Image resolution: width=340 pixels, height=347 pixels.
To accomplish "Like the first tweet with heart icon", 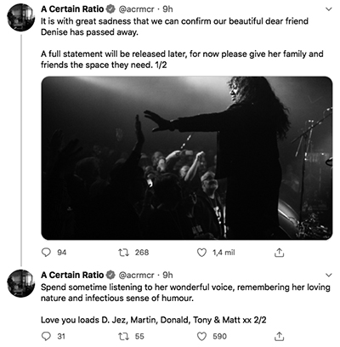I will [201, 253].
